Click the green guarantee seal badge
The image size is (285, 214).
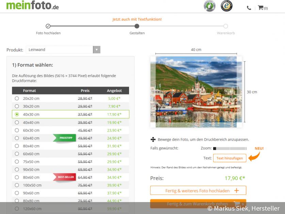point(209,6)
